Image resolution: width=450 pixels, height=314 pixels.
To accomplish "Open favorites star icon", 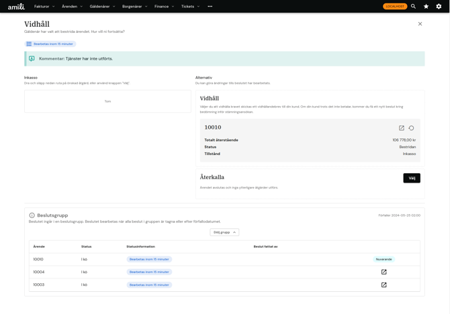I will point(426,6).
